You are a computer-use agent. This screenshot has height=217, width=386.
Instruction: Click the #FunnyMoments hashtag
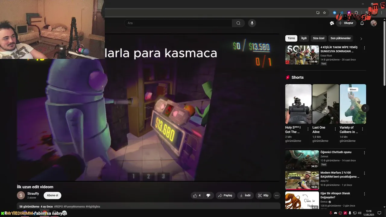74,206
